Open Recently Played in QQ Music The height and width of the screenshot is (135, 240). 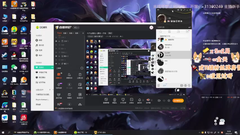(x=40, y=77)
